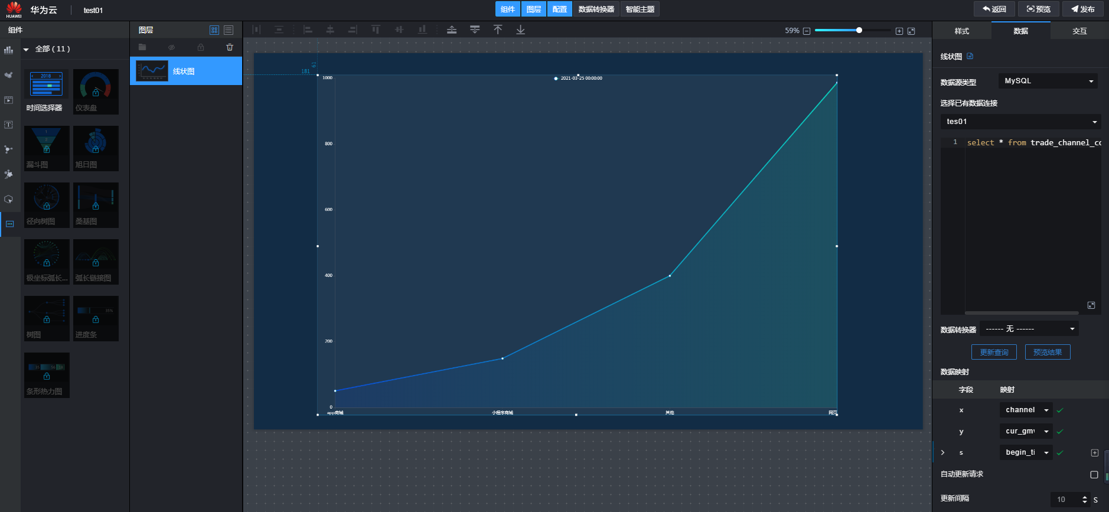1109x512 pixels.
Task: Toggle the 配置 panel button in top bar
Action: [560, 9]
